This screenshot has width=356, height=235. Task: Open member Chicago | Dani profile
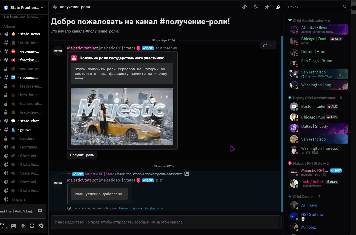(x=318, y=41)
